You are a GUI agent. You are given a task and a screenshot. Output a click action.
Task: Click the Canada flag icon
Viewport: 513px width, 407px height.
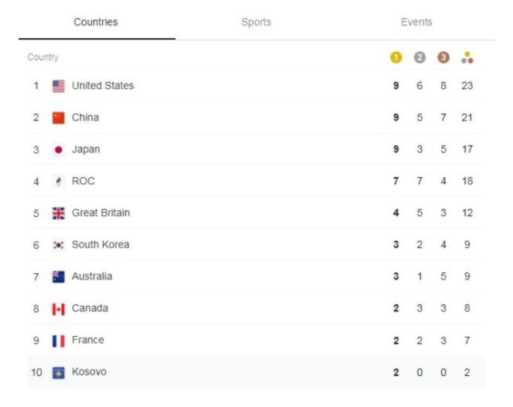58,309
